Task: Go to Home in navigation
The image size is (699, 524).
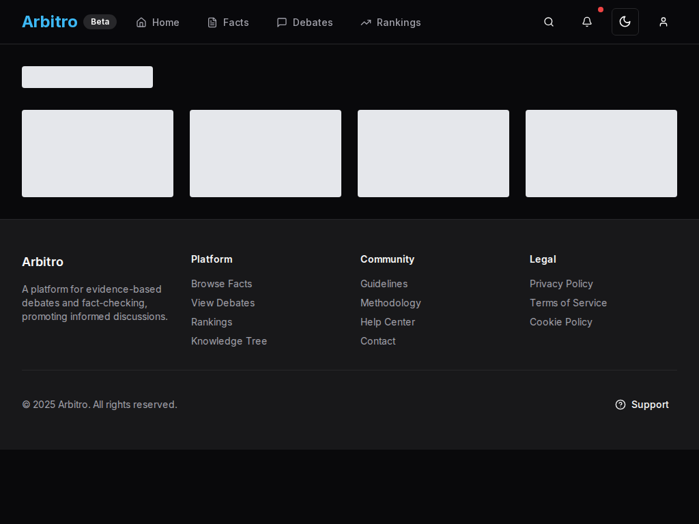Action: (158, 23)
